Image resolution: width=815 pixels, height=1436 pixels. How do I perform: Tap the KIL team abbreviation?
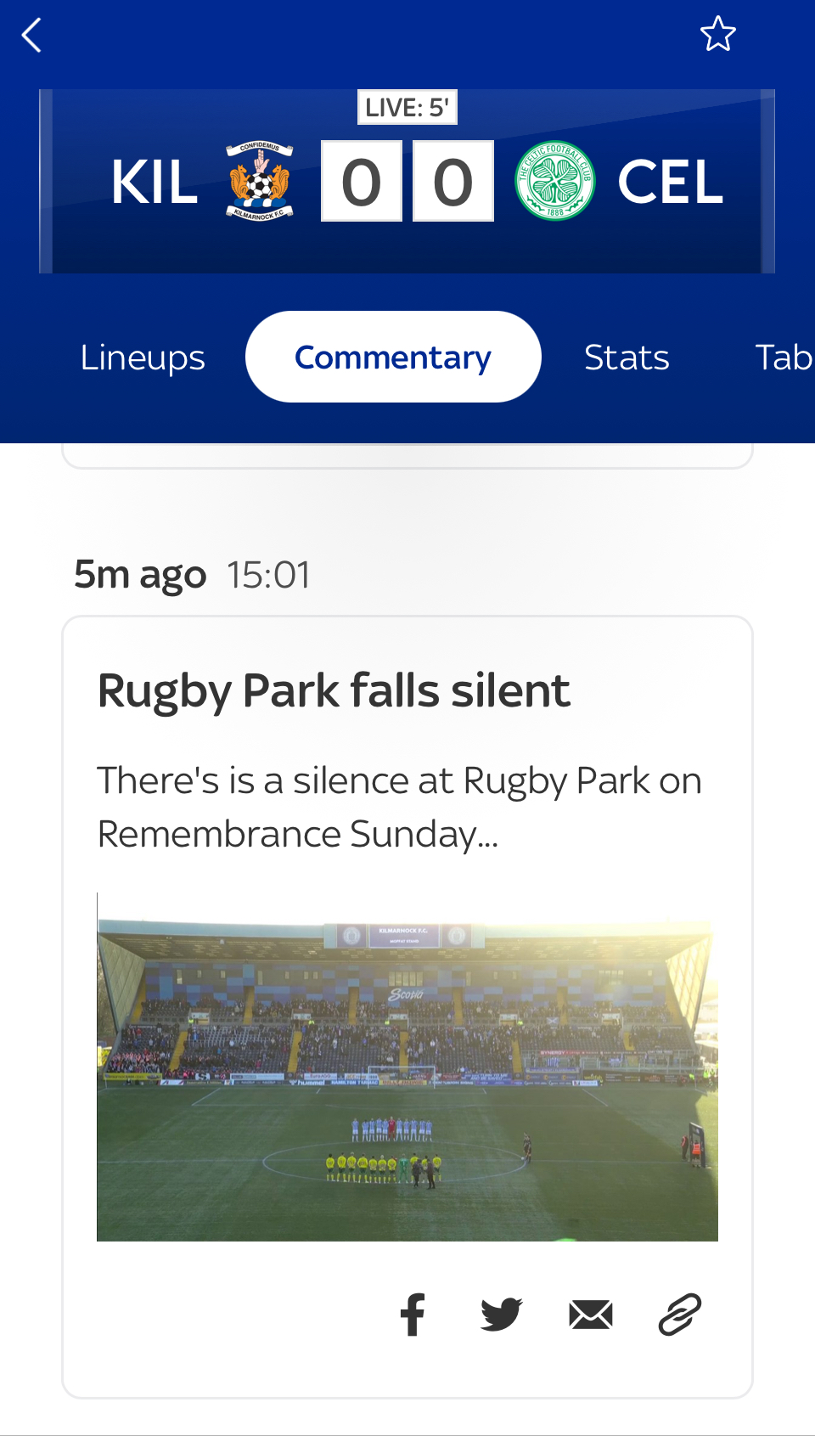tap(155, 182)
